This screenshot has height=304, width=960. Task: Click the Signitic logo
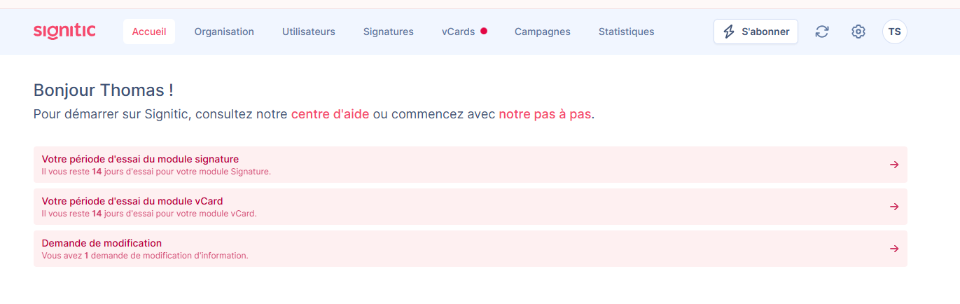pyautogui.click(x=64, y=32)
